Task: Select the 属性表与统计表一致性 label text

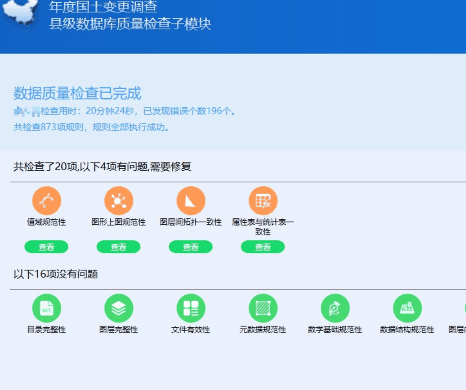Action: click(263, 227)
